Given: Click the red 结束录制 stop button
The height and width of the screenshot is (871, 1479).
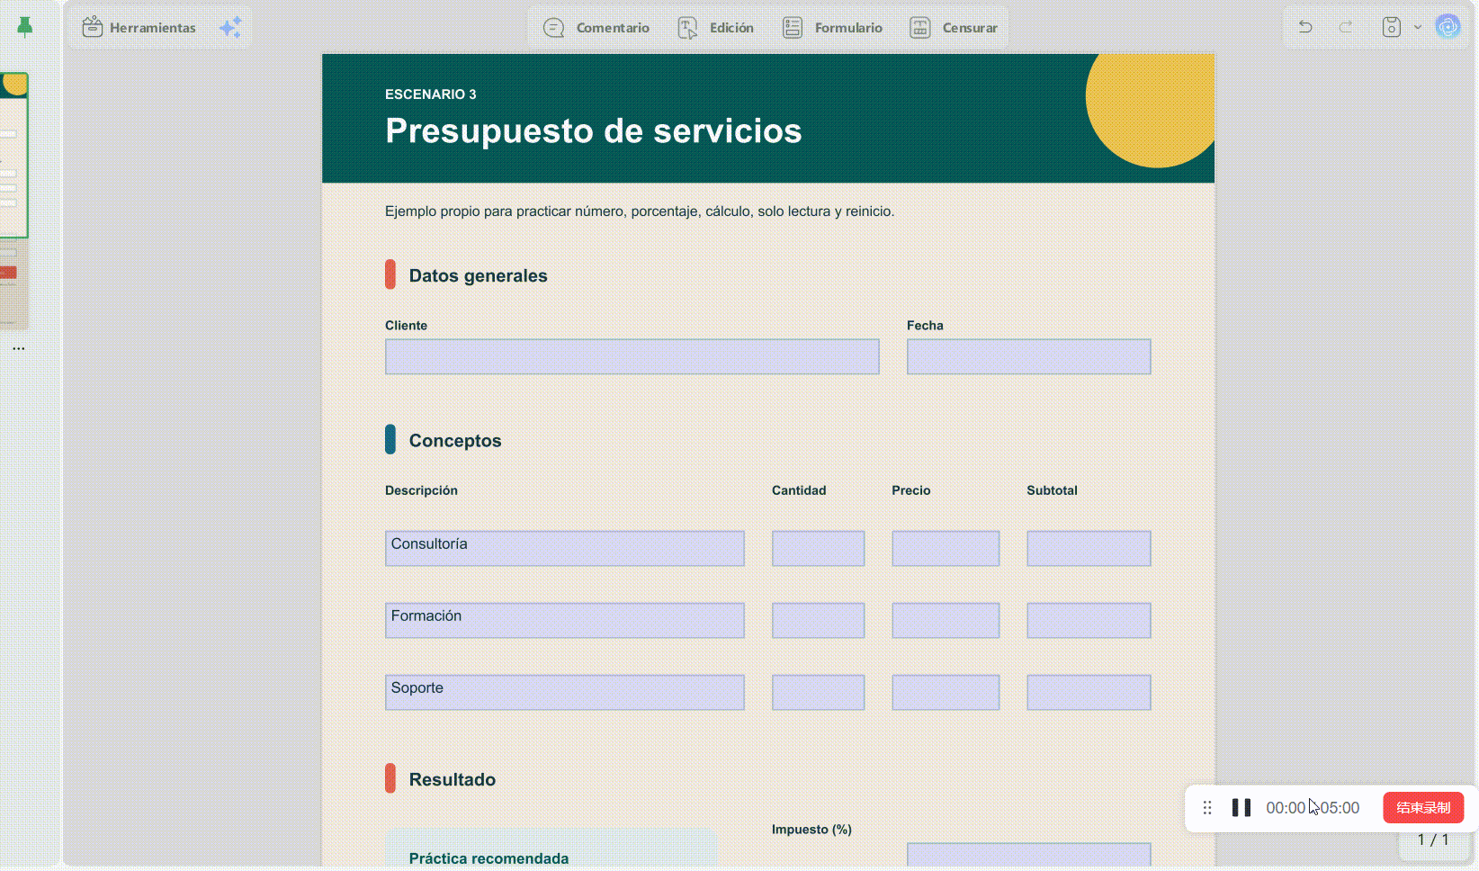Looking at the screenshot, I should pos(1423,808).
